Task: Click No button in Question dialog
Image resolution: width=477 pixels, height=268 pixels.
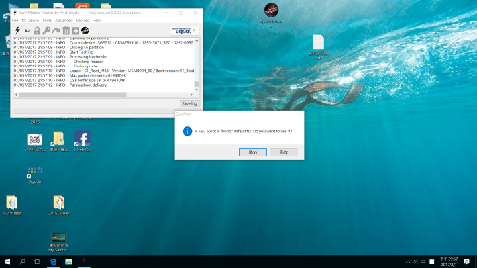Action: click(284, 152)
